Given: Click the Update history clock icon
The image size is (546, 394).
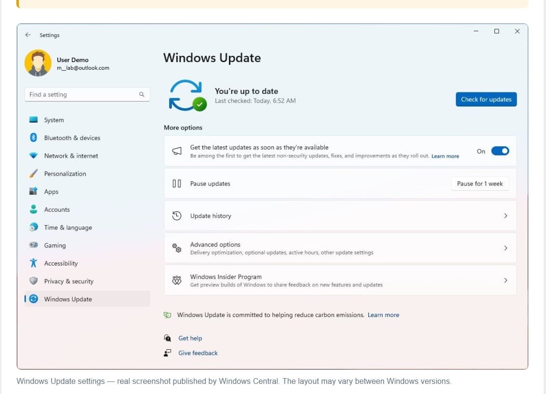Looking at the screenshot, I should pos(177,216).
